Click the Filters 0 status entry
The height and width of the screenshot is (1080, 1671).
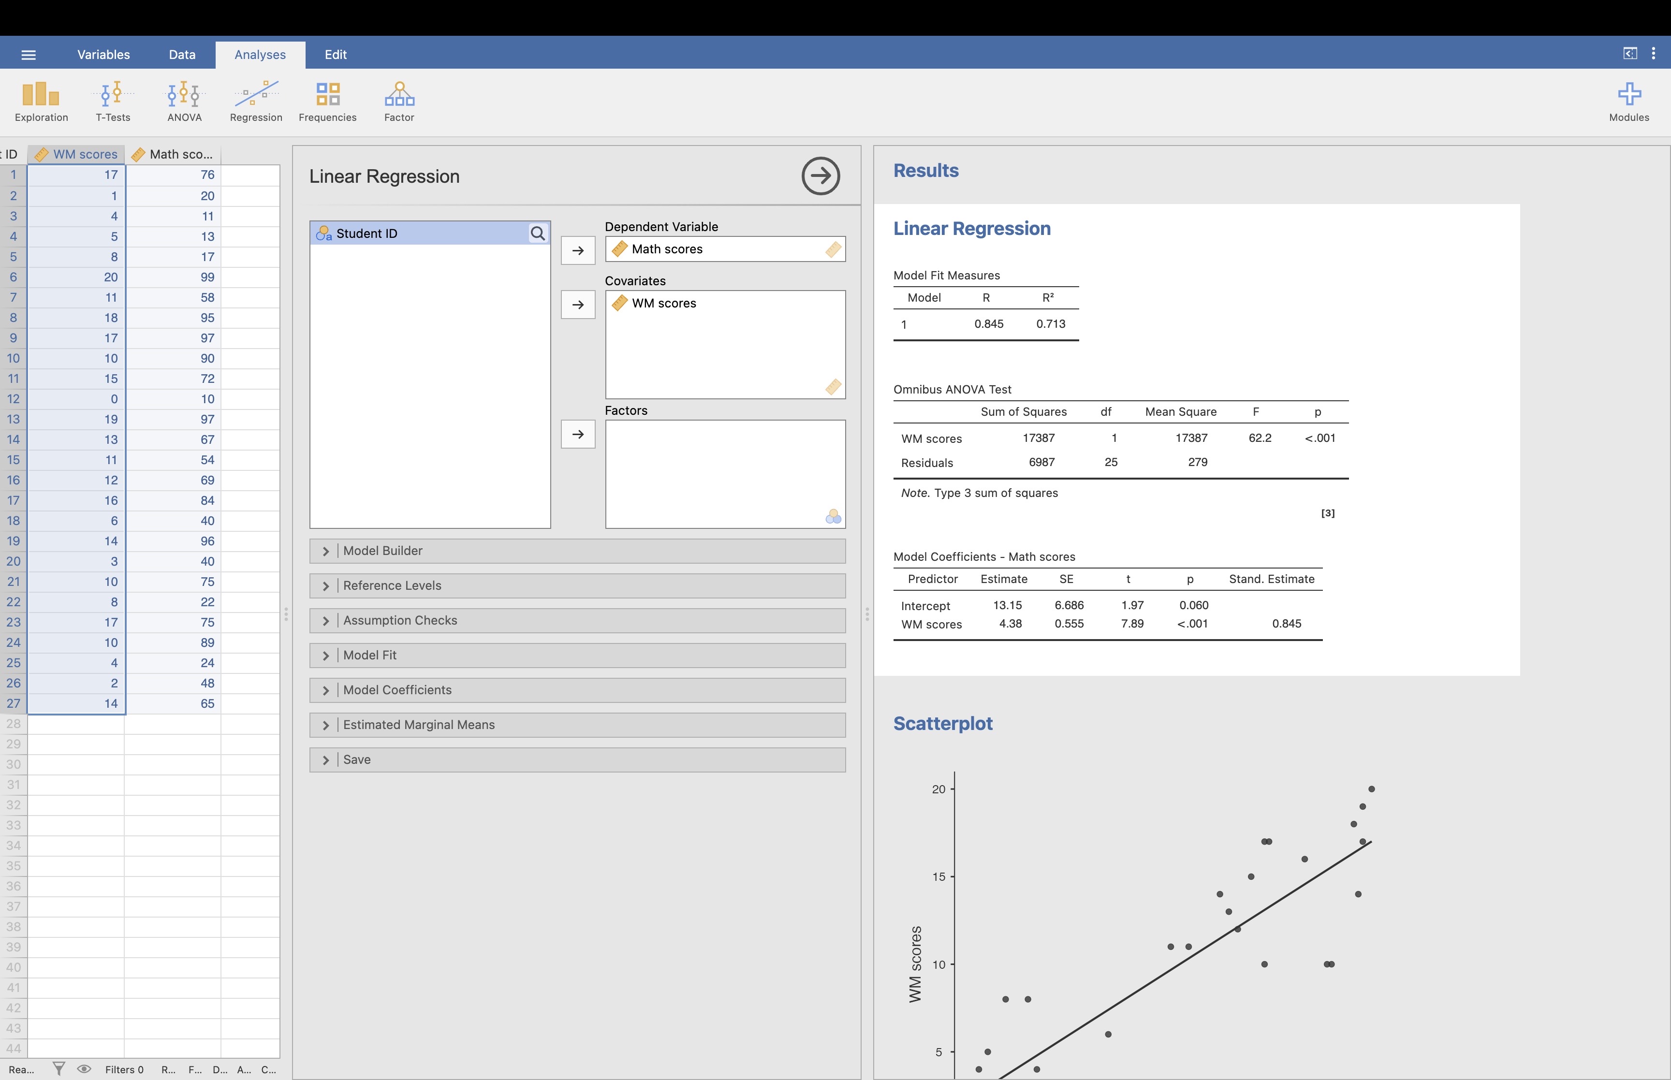coord(124,1069)
